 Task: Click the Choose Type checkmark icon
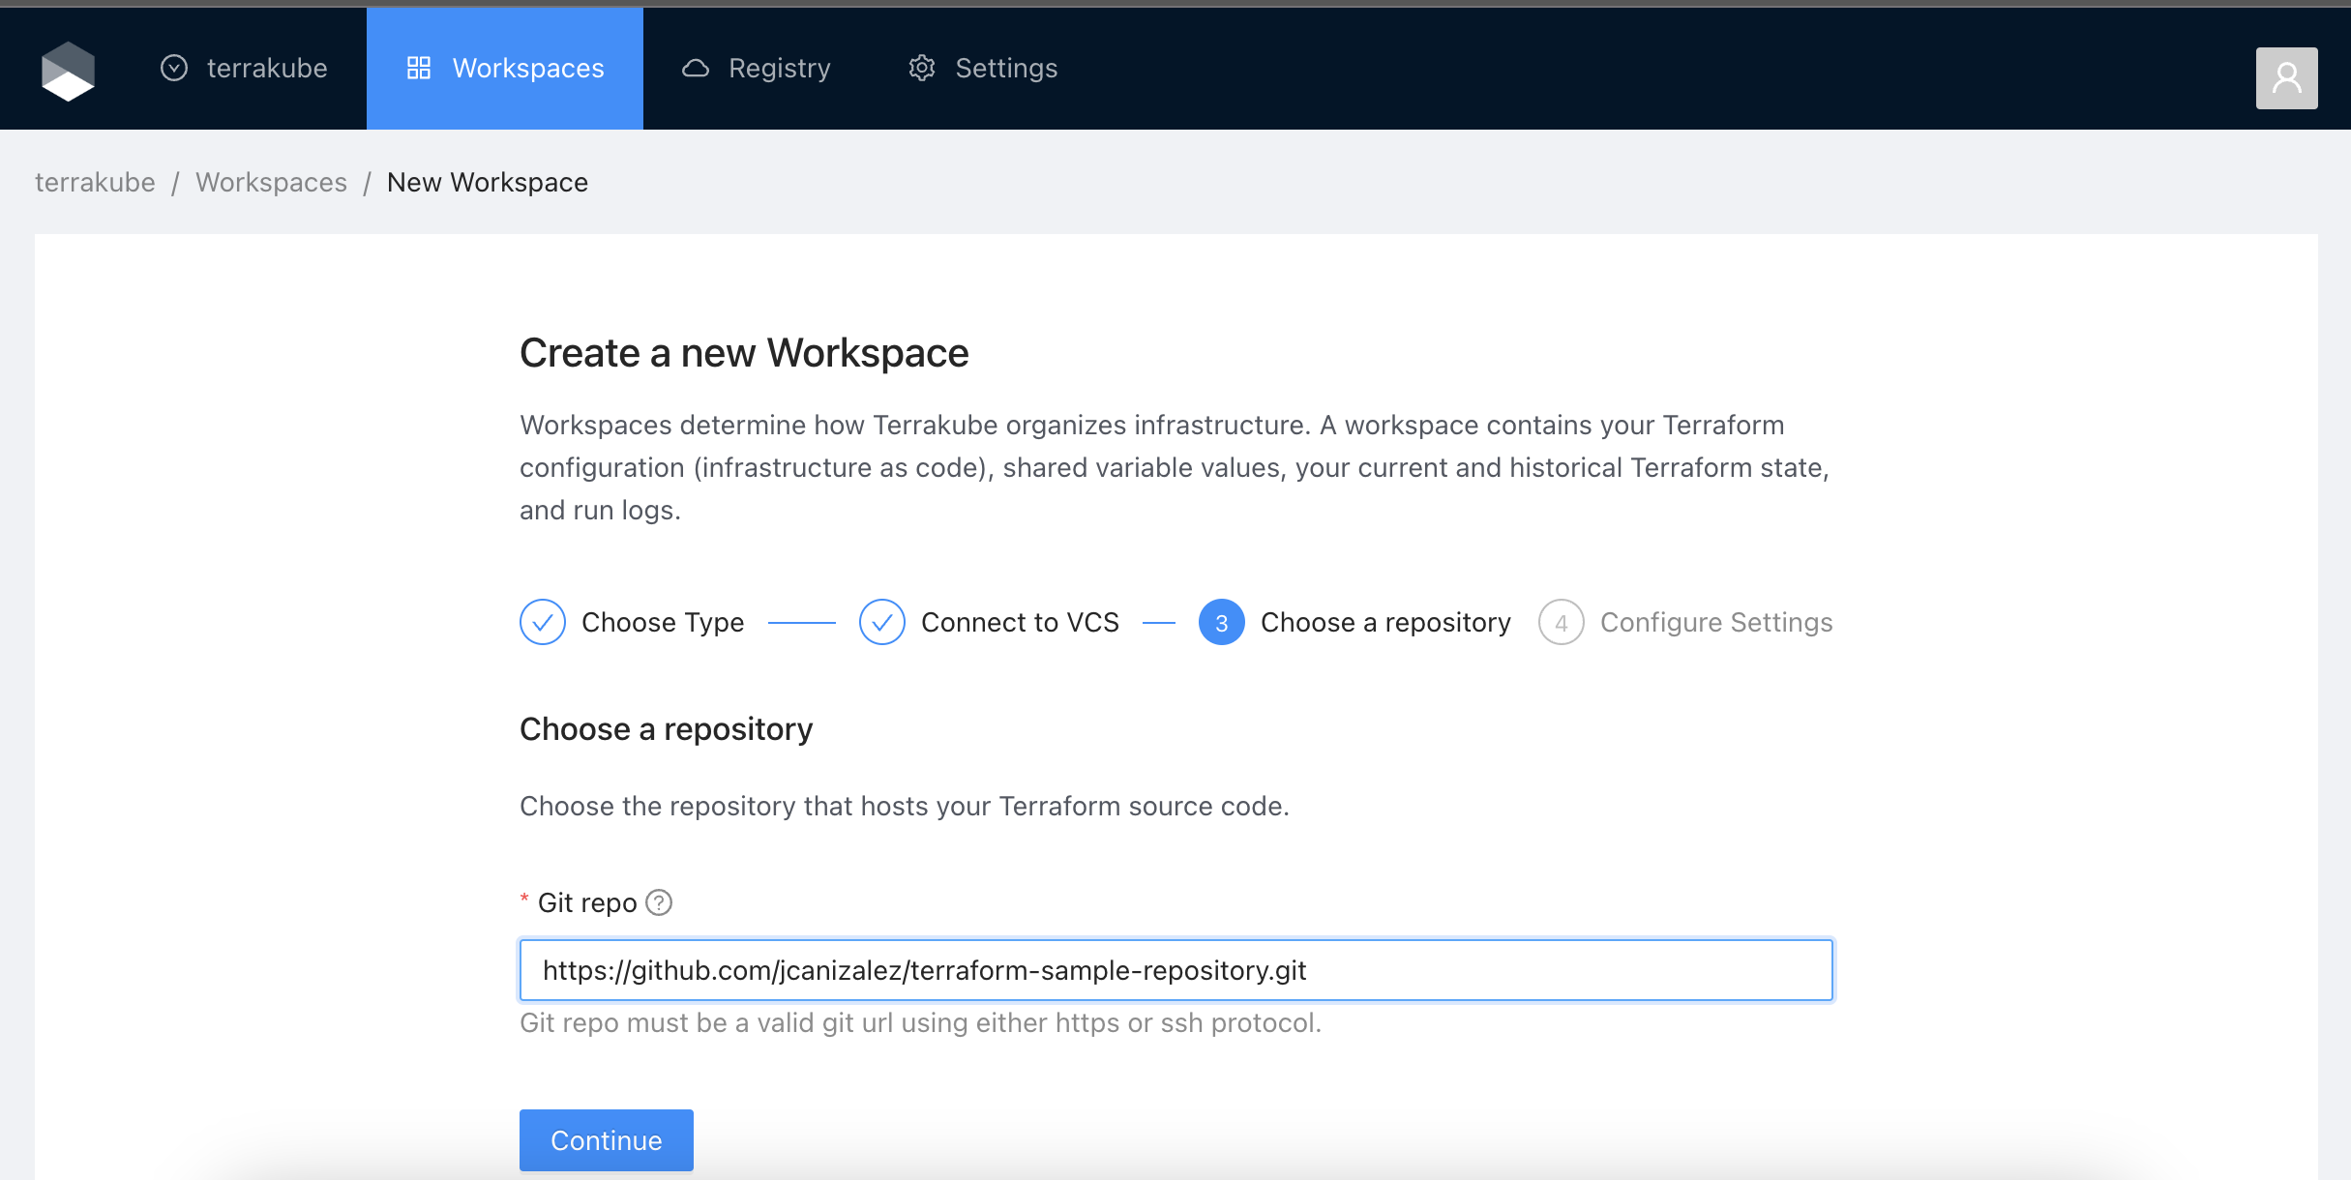coord(543,622)
